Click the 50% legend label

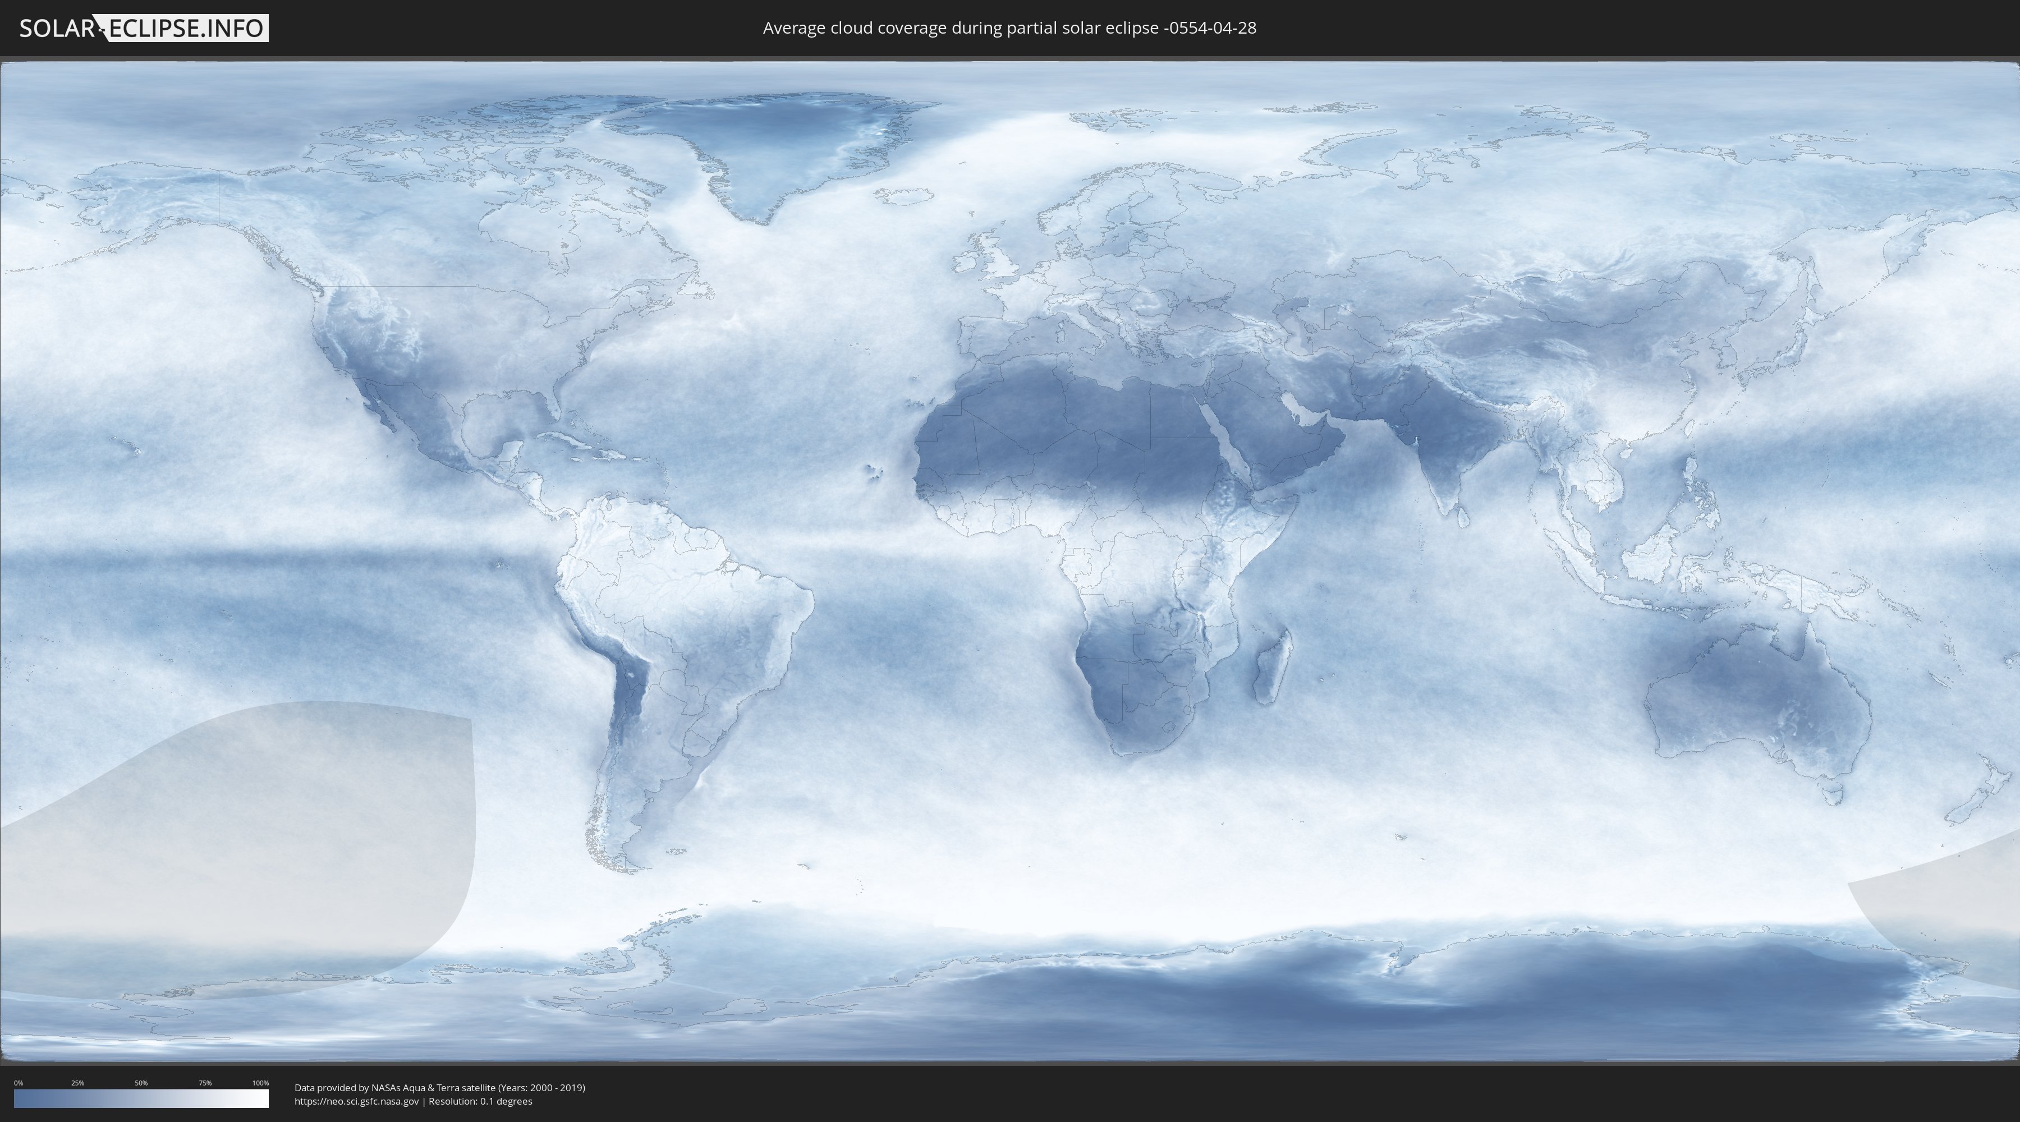coord(141,1083)
